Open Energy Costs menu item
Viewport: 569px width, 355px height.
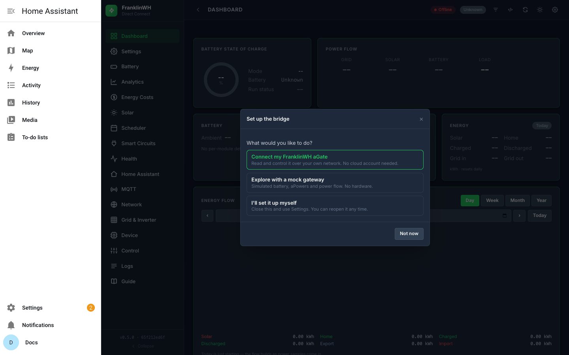coord(143,97)
